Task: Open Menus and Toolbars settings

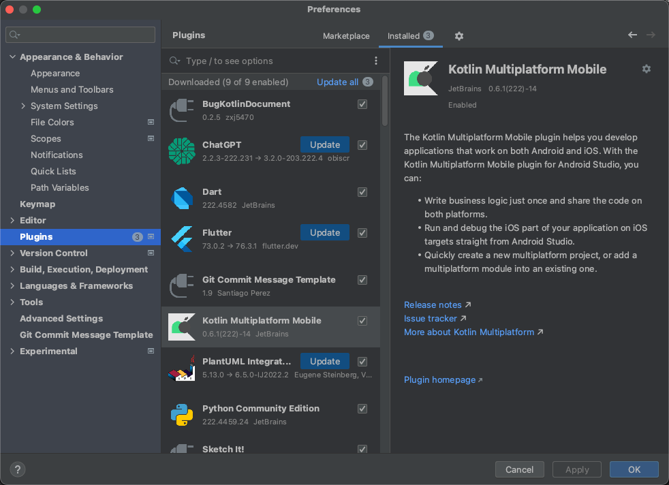Action: [x=72, y=90]
